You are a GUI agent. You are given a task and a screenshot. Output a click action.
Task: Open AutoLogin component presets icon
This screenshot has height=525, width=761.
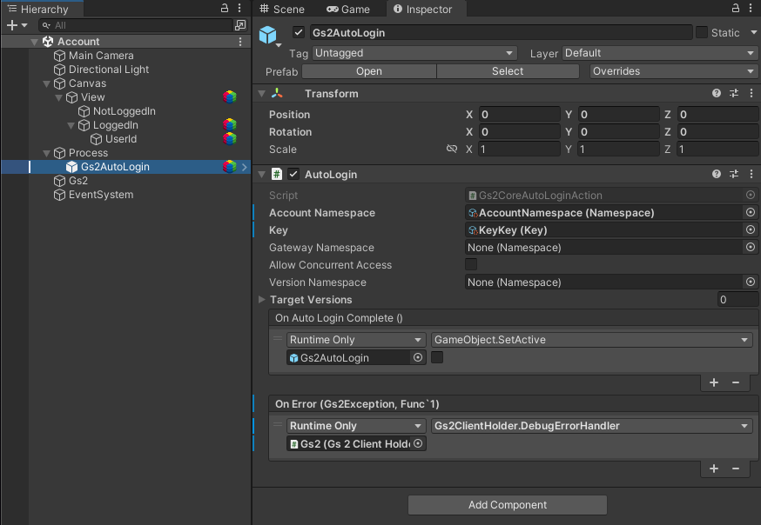(734, 175)
